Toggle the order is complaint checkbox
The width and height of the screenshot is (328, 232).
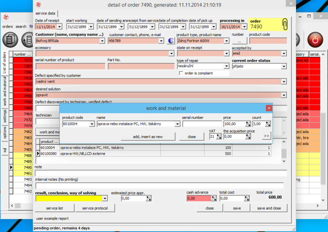click(181, 73)
